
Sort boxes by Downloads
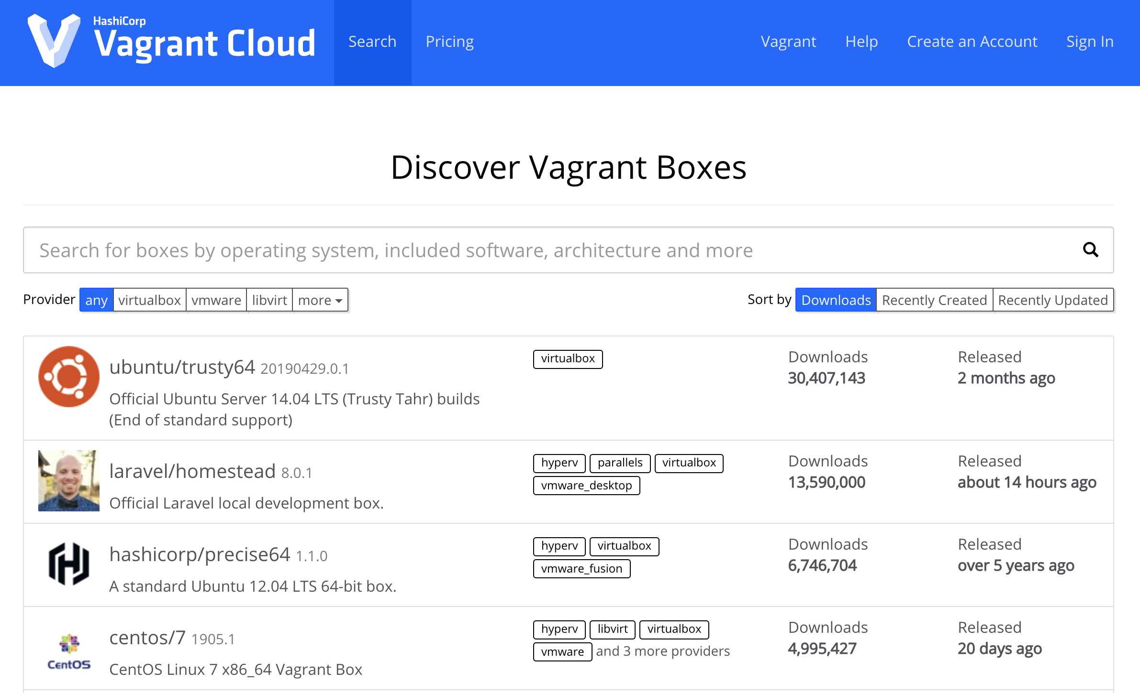pos(836,300)
